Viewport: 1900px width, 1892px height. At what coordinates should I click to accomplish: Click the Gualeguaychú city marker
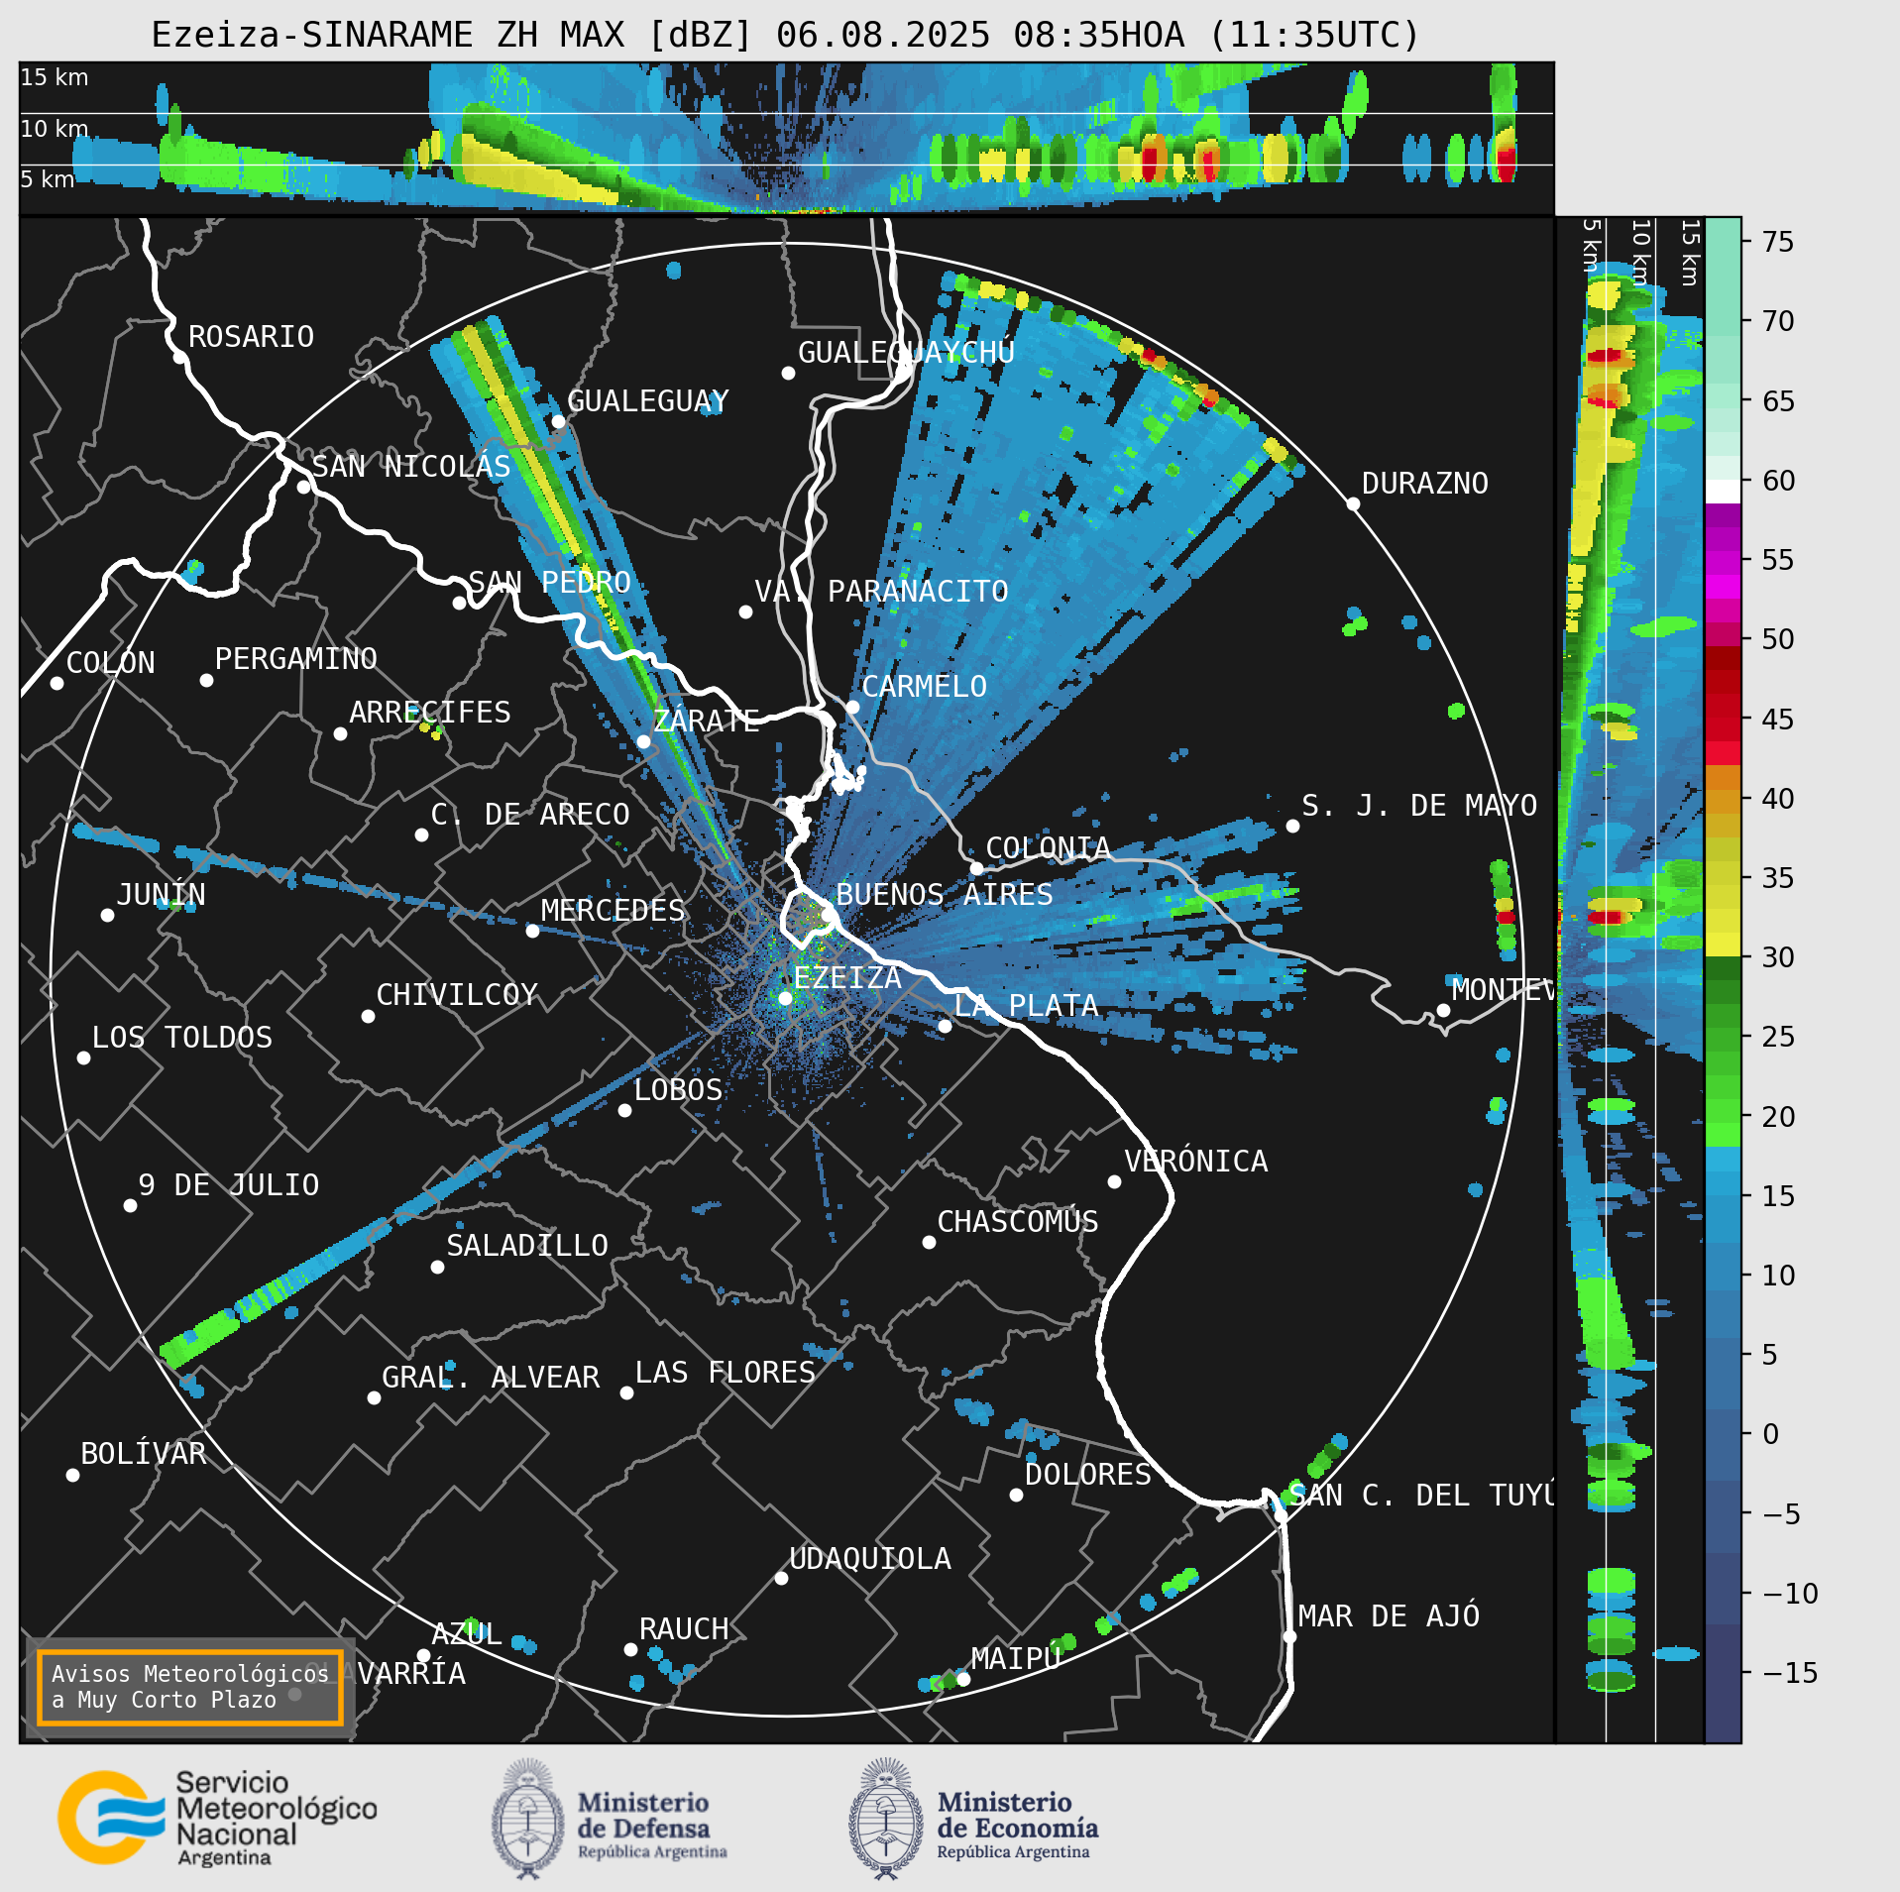pyautogui.click(x=788, y=373)
